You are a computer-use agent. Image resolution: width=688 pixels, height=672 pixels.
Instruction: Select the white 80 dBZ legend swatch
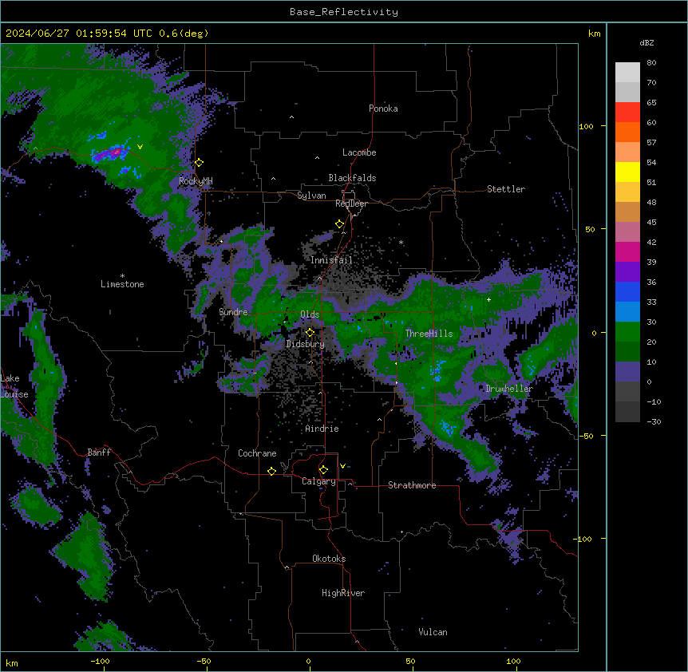point(627,73)
